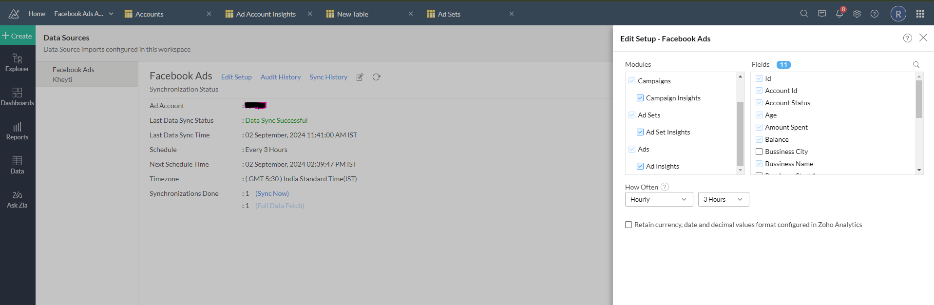Open Reports in the left sidebar
This screenshot has height=305, width=934.
coord(18,131)
